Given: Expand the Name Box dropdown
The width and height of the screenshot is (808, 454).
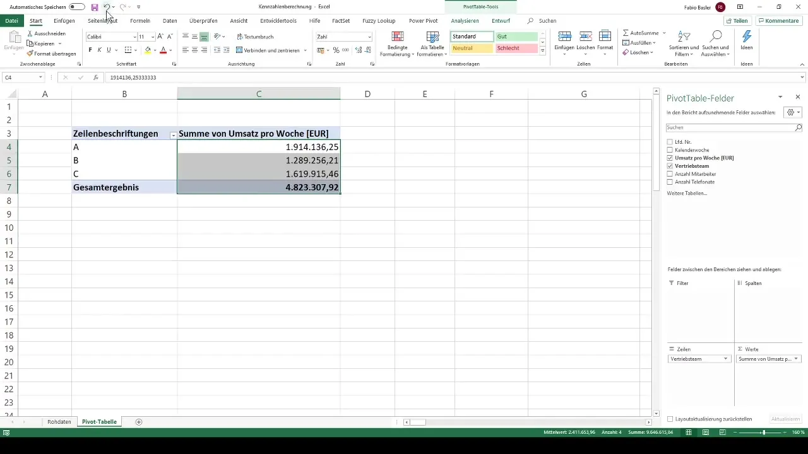Looking at the screenshot, I should point(40,78).
